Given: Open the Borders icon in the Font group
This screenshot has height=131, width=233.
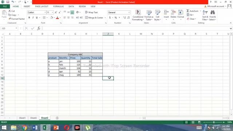Looking at the screenshot, I should 44,18.
